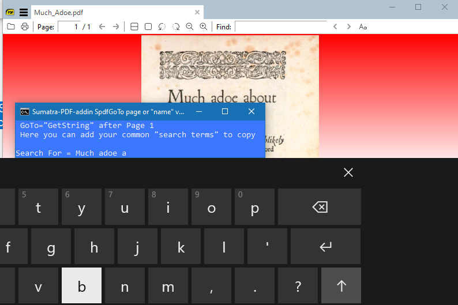Open the SumatraPDF hamburger menu
Screen dimensions: 458x305
(24, 12)
